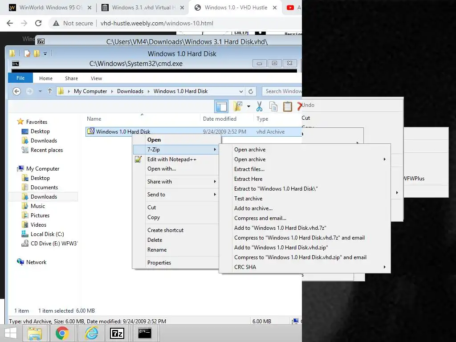456x342 pixels.
Task: Click the Up one level arrow in Explorer
Action: click(50, 91)
